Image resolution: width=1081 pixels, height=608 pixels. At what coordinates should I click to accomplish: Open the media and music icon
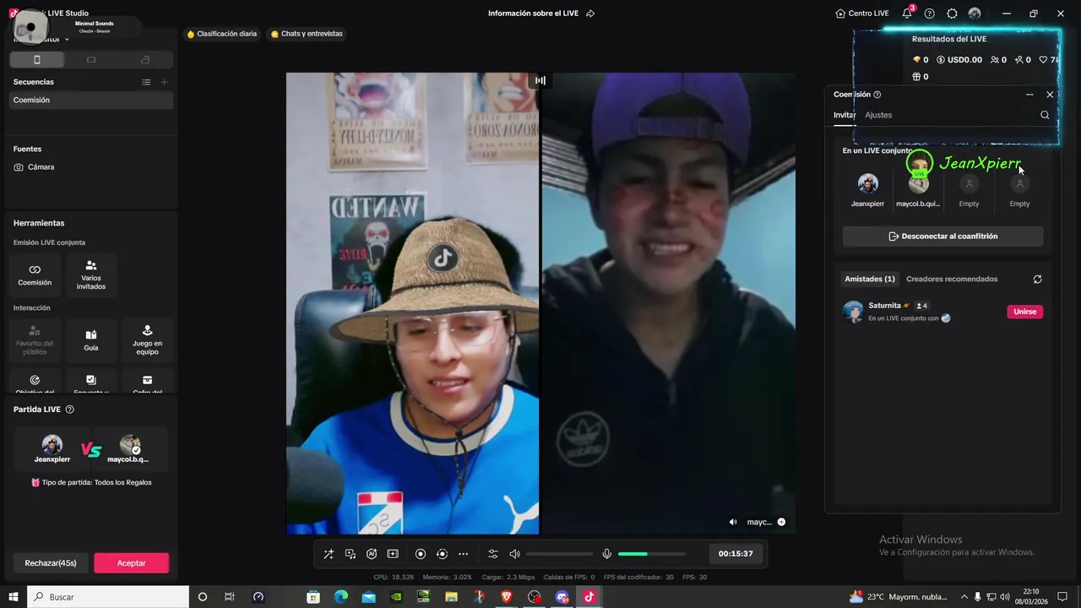pyautogui.click(x=350, y=554)
